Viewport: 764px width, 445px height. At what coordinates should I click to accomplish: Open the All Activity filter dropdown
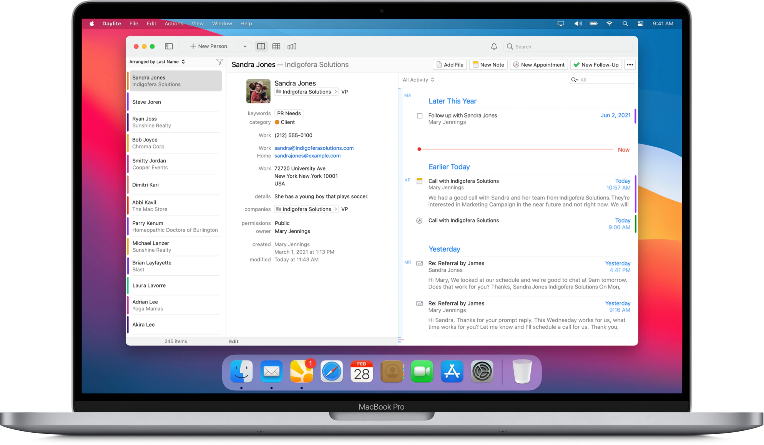click(x=418, y=80)
